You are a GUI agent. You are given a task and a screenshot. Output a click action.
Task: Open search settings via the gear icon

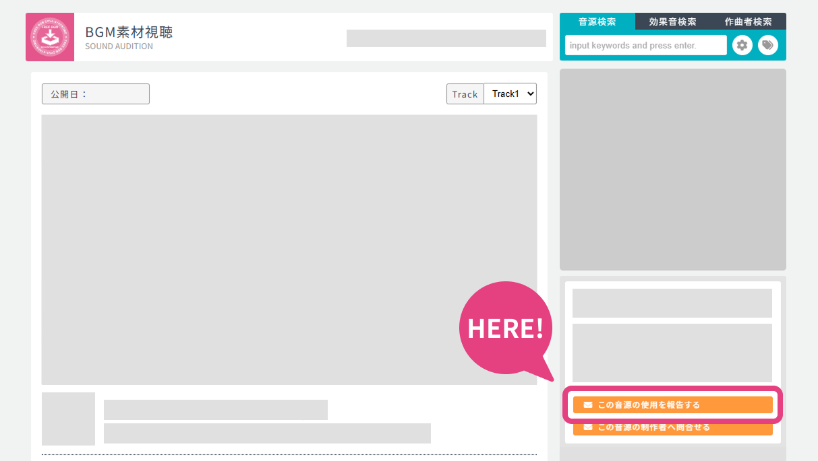[x=742, y=45]
